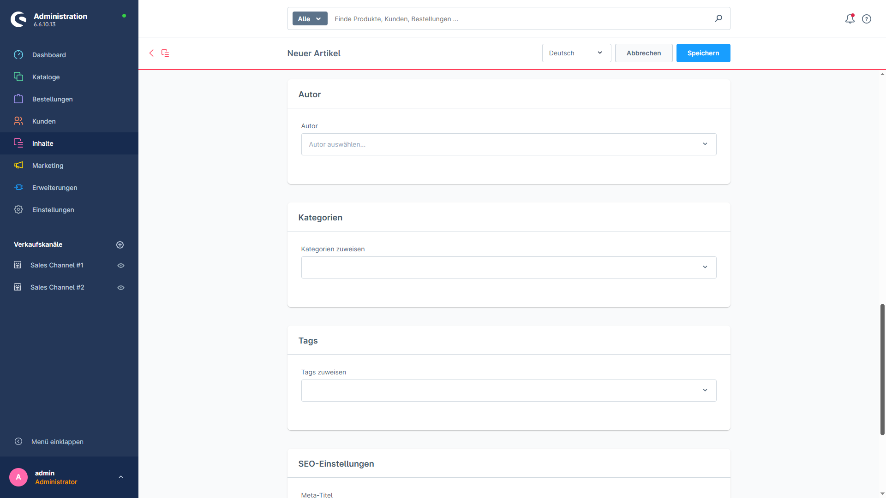Open the Deutsch language dropdown
Screen dimensions: 886x498
577,53
